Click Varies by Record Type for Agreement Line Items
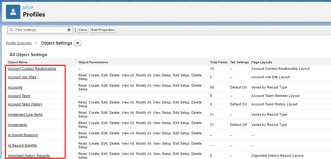The height and width of the screenshot is (159, 331). [269, 114]
